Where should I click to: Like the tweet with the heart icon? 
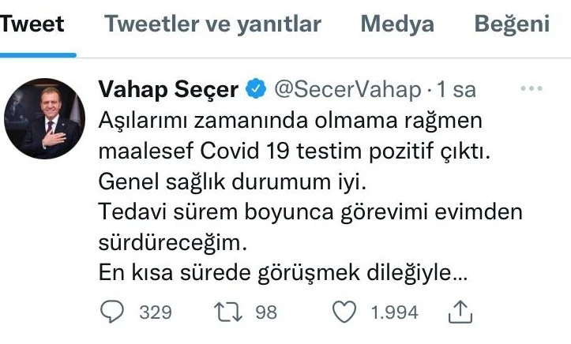point(344,312)
